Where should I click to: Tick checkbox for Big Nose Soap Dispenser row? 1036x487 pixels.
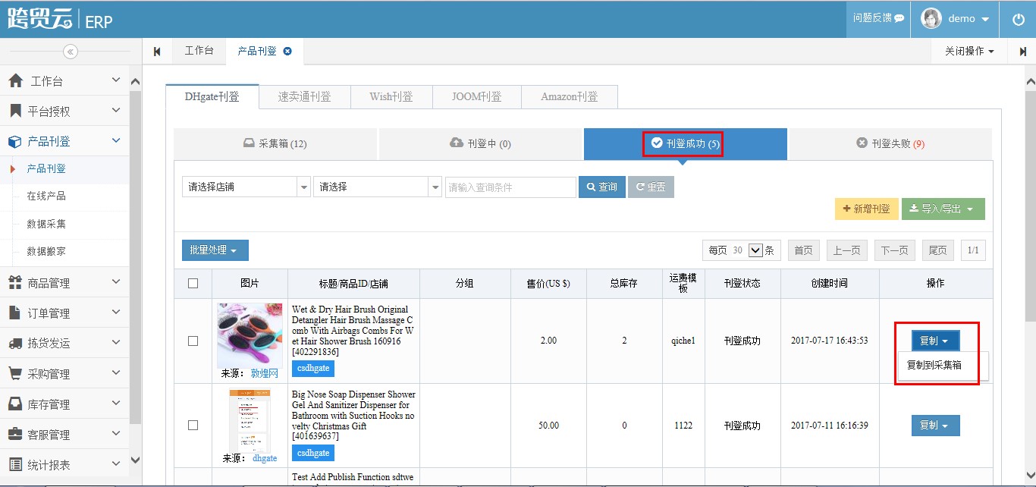click(193, 425)
